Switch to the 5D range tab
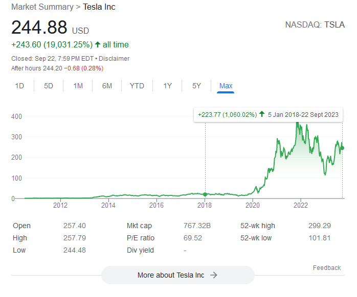357x297 pixels. [49, 86]
